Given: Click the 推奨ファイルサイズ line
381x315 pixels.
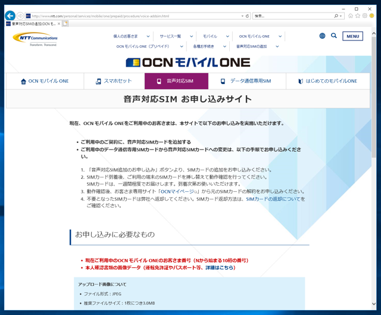Looking at the screenshot, I should (119, 303).
